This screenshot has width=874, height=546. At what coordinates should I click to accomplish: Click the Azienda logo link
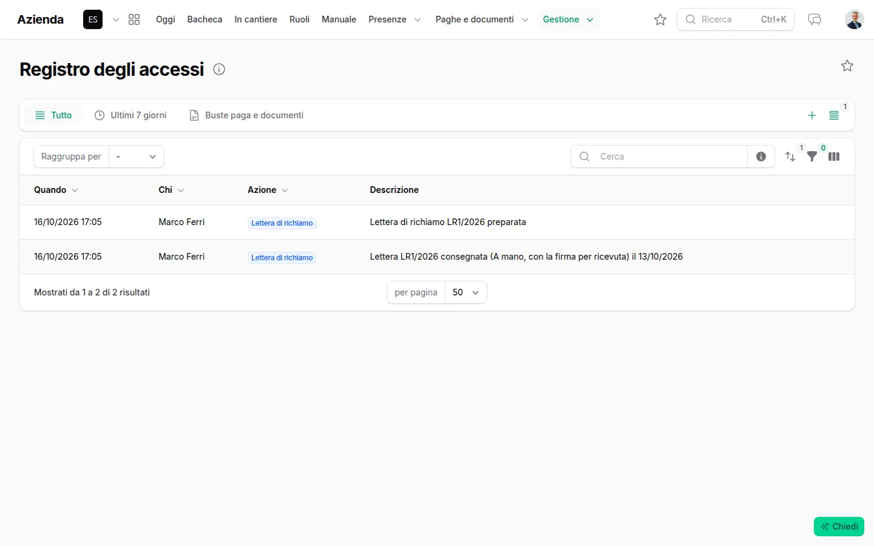[x=40, y=19]
